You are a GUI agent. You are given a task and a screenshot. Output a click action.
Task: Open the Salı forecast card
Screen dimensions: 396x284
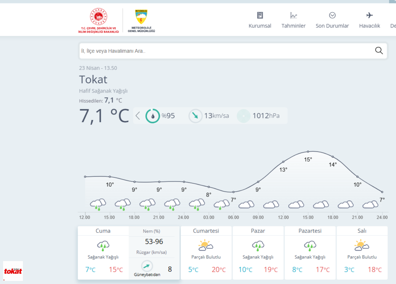[362, 253]
